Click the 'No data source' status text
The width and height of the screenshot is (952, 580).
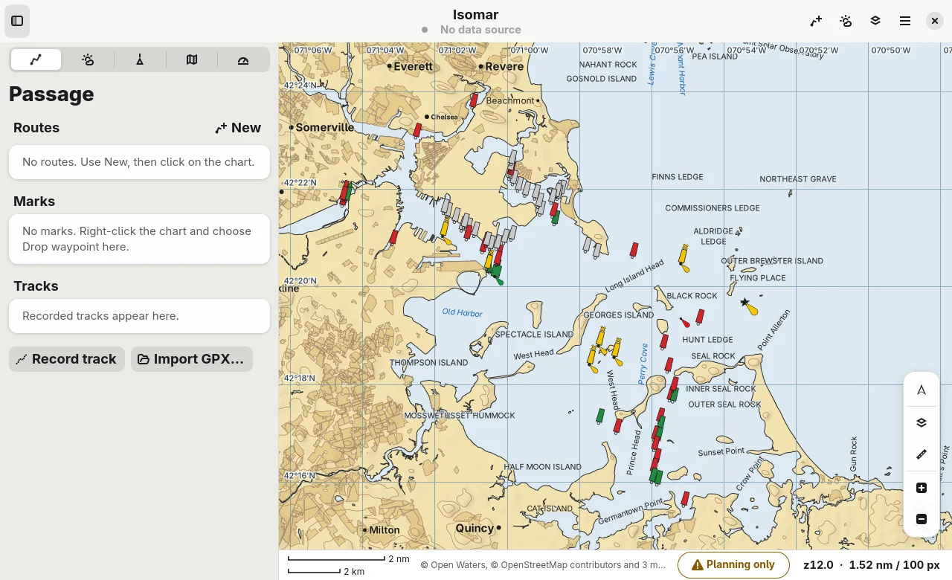[480, 30]
